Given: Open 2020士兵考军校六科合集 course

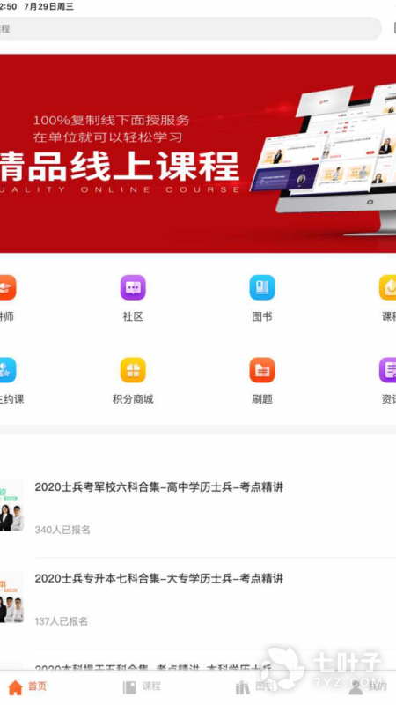Looking at the screenshot, I should point(198,508).
